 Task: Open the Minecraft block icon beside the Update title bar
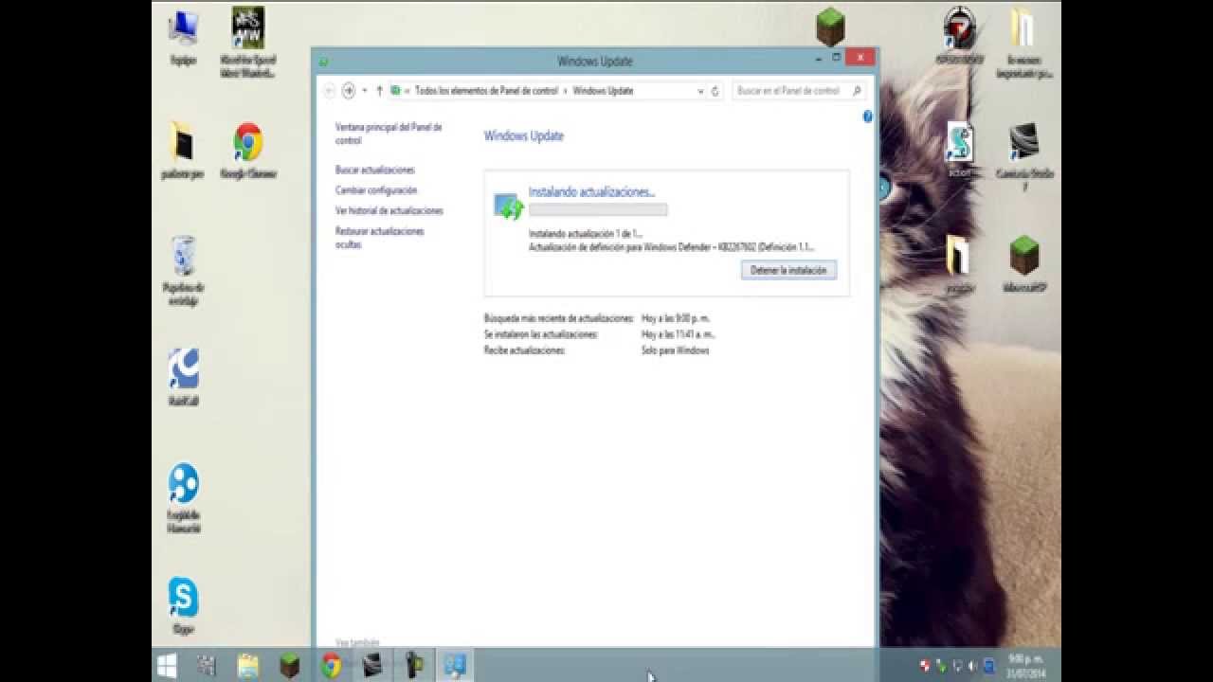pyautogui.click(x=830, y=27)
